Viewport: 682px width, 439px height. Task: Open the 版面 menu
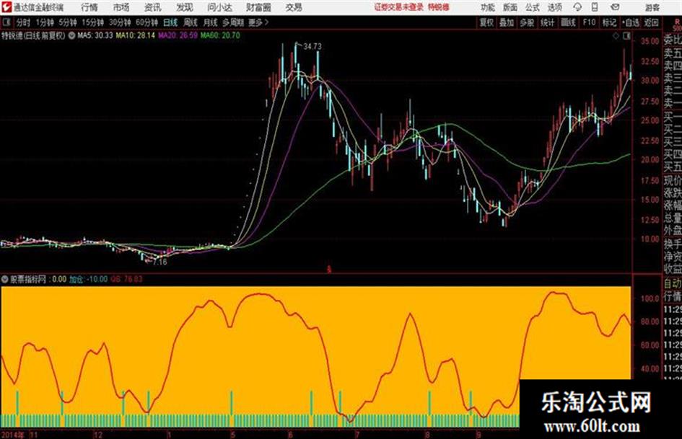click(510, 7)
